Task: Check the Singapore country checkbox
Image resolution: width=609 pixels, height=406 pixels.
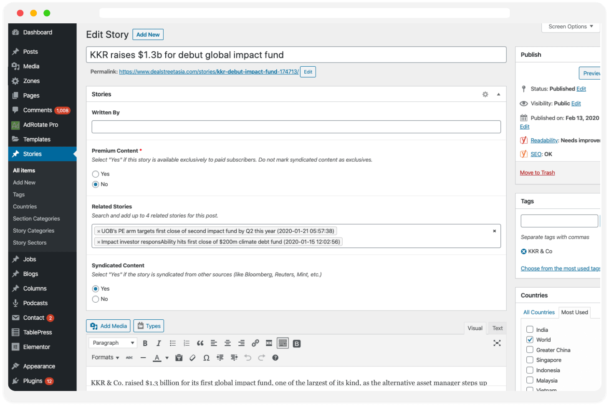Action: 530,360
